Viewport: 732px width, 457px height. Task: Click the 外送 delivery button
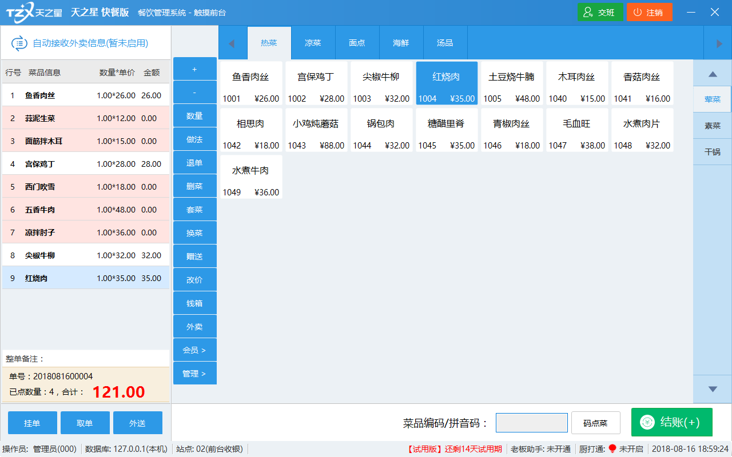point(137,423)
